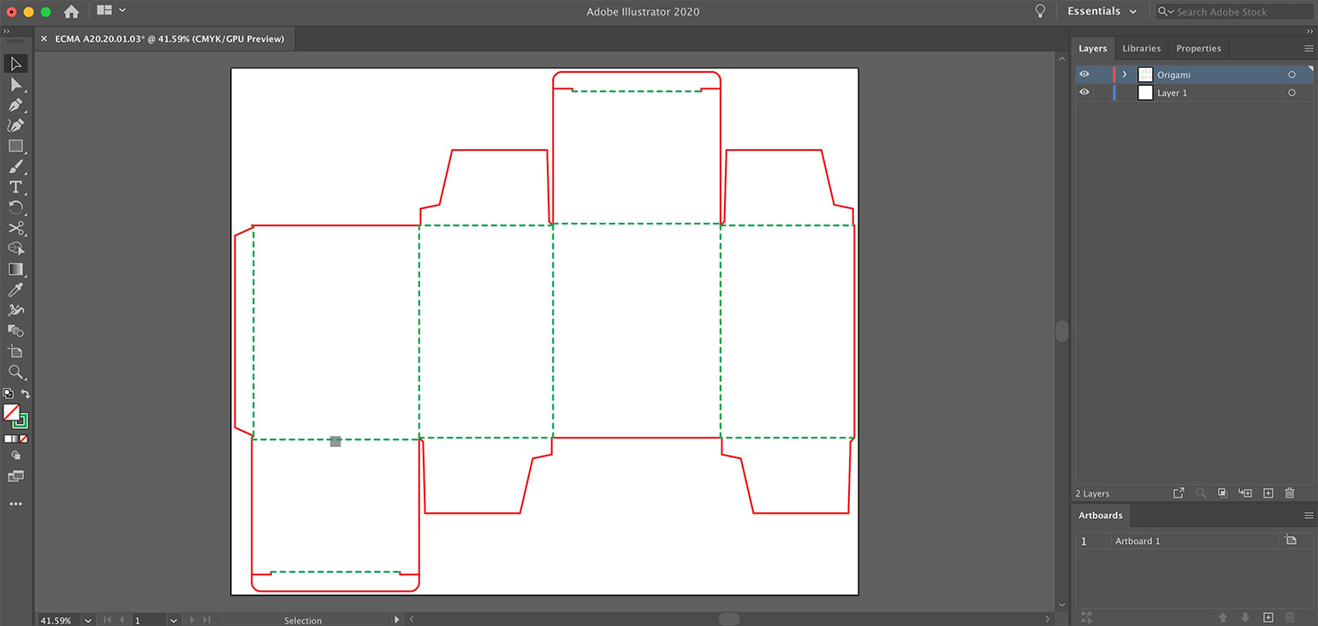Hide the Origami layer
This screenshot has width=1318, height=626.
[1084, 75]
